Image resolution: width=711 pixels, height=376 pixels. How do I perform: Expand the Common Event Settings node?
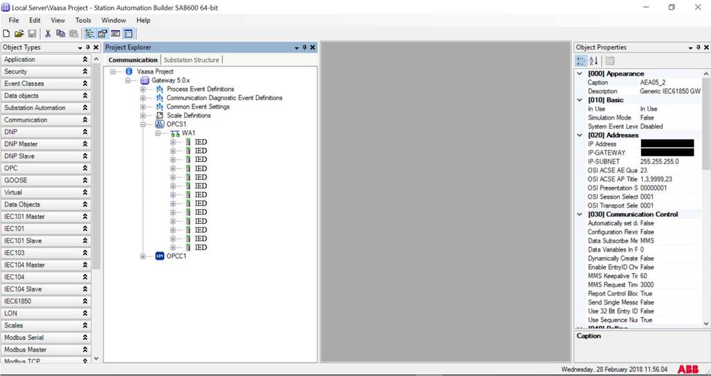pyautogui.click(x=143, y=107)
